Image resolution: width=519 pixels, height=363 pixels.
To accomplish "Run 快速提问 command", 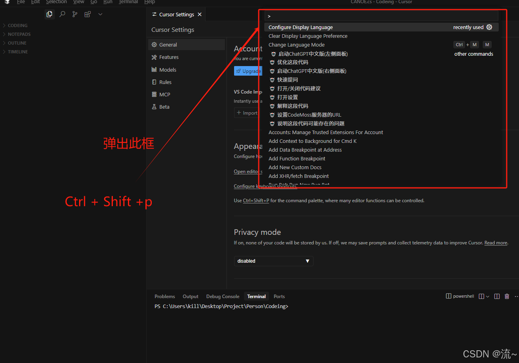I will coord(381,80).
